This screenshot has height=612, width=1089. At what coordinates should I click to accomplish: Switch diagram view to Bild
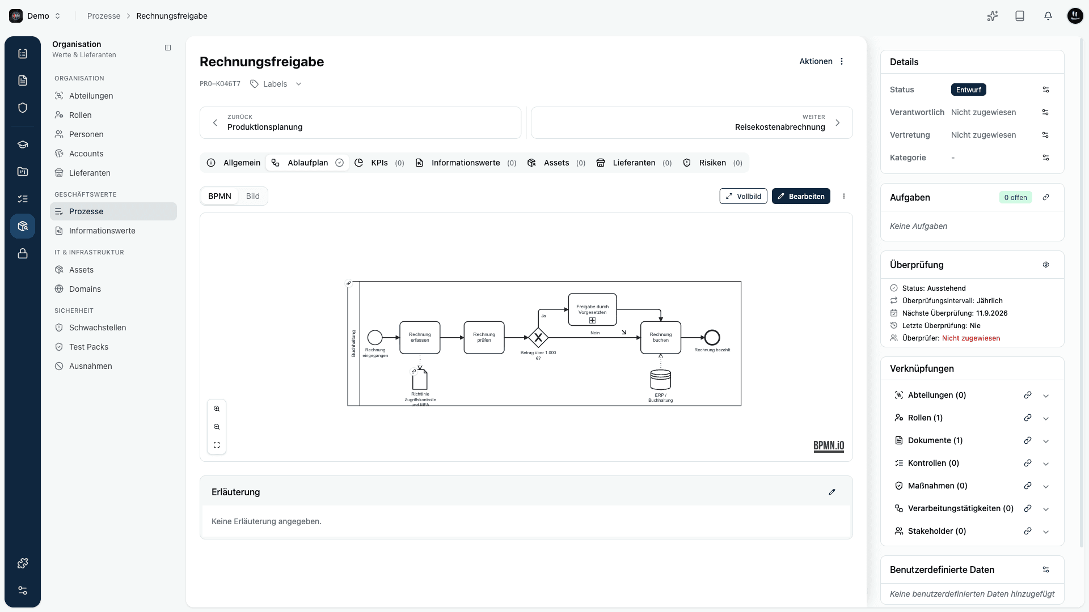pos(253,196)
